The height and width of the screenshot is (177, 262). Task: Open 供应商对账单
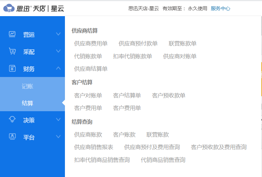click(180, 56)
